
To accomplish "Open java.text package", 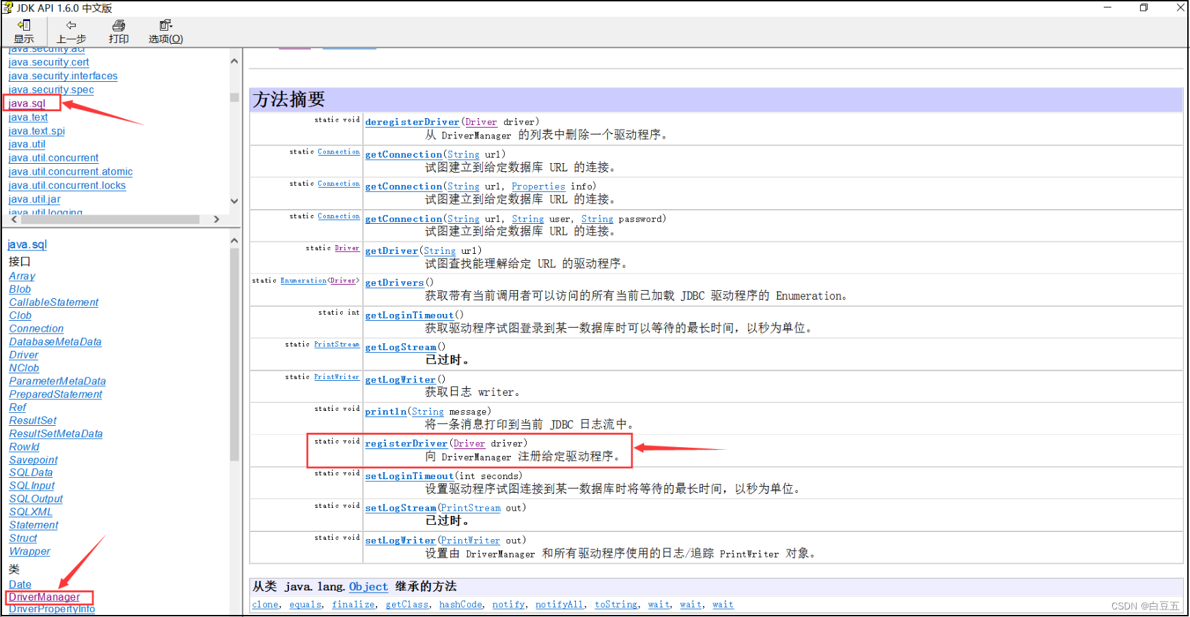I will pos(28,117).
